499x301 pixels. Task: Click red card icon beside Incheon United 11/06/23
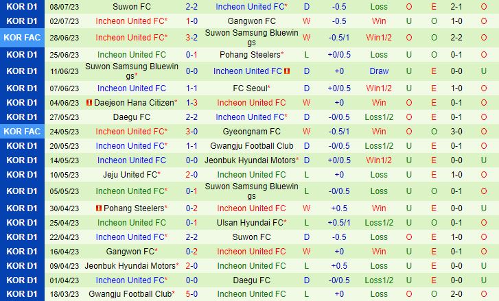click(x=287, y=71)
